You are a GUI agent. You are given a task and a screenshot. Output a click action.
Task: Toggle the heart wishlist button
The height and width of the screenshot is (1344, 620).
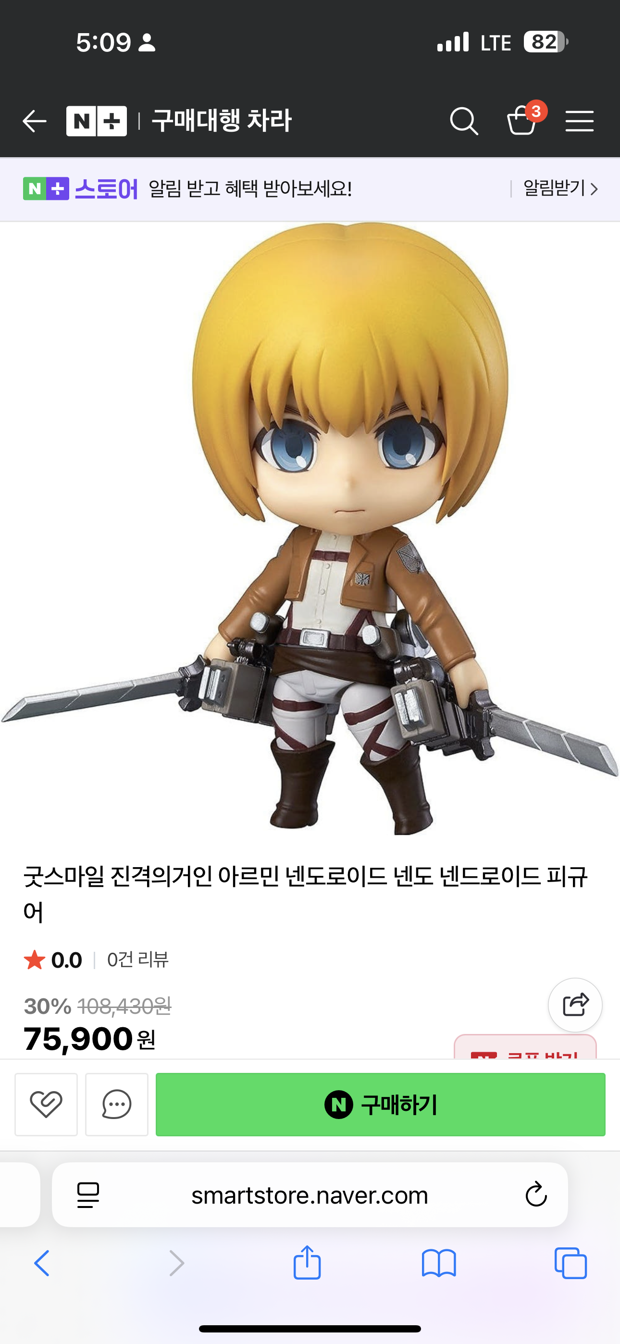(46, 1104)
